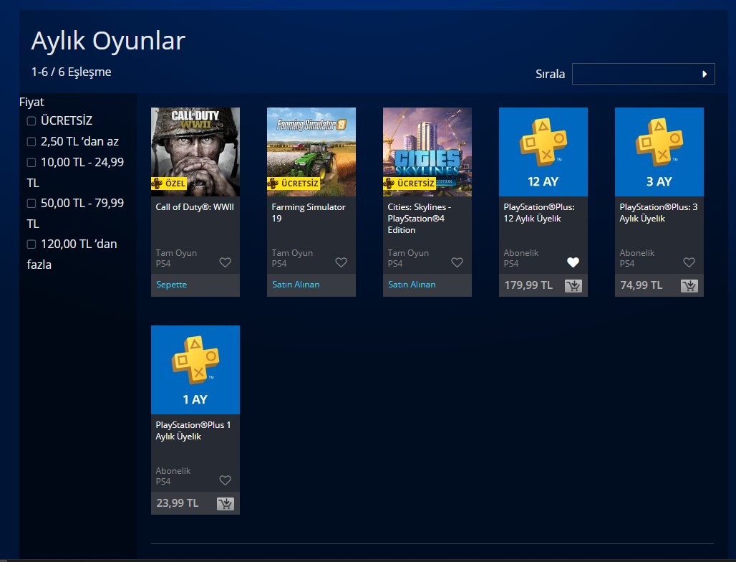The height and width of the screenshot is (562, 736).
Task: Click the Fiyat filter heading
Action: (x=32, y=102)
